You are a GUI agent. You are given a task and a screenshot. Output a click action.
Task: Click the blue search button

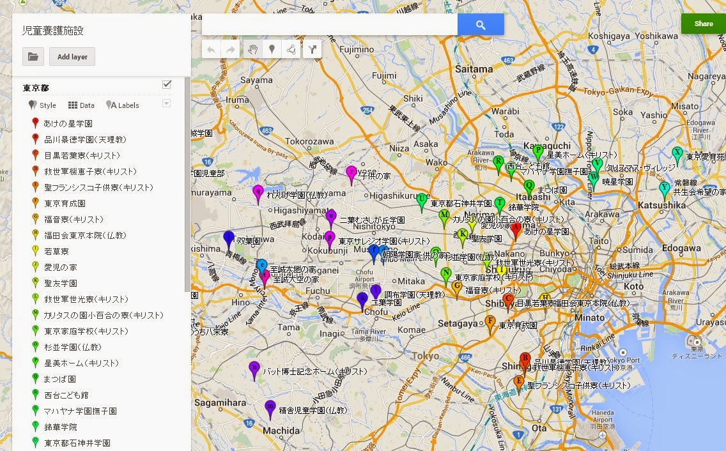[x=481, y=24]
